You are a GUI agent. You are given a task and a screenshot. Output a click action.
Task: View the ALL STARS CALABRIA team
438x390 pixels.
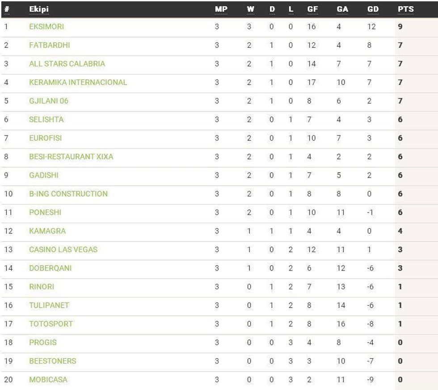point(66,64)
